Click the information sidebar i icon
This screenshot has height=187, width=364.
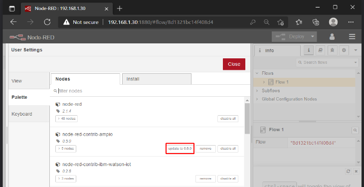[309, 50]
